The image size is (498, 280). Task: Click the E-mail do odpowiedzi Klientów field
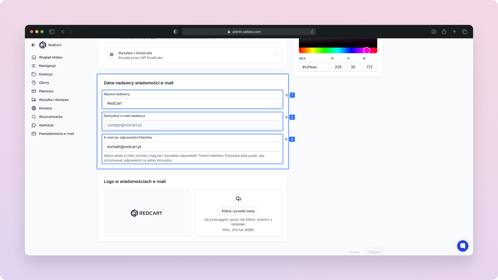192,147
